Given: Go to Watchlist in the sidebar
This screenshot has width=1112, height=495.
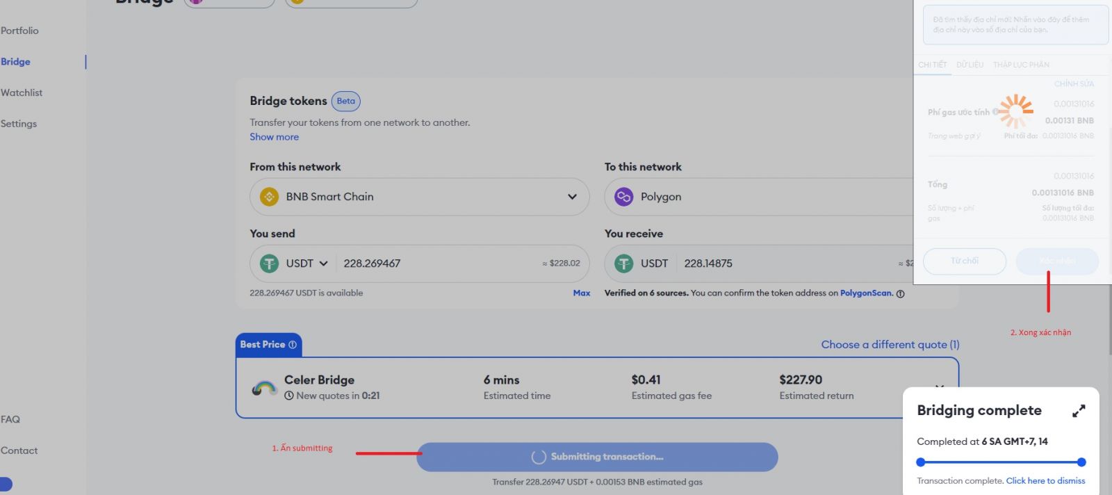Looking at the screenshot, I should click(22, 92).
